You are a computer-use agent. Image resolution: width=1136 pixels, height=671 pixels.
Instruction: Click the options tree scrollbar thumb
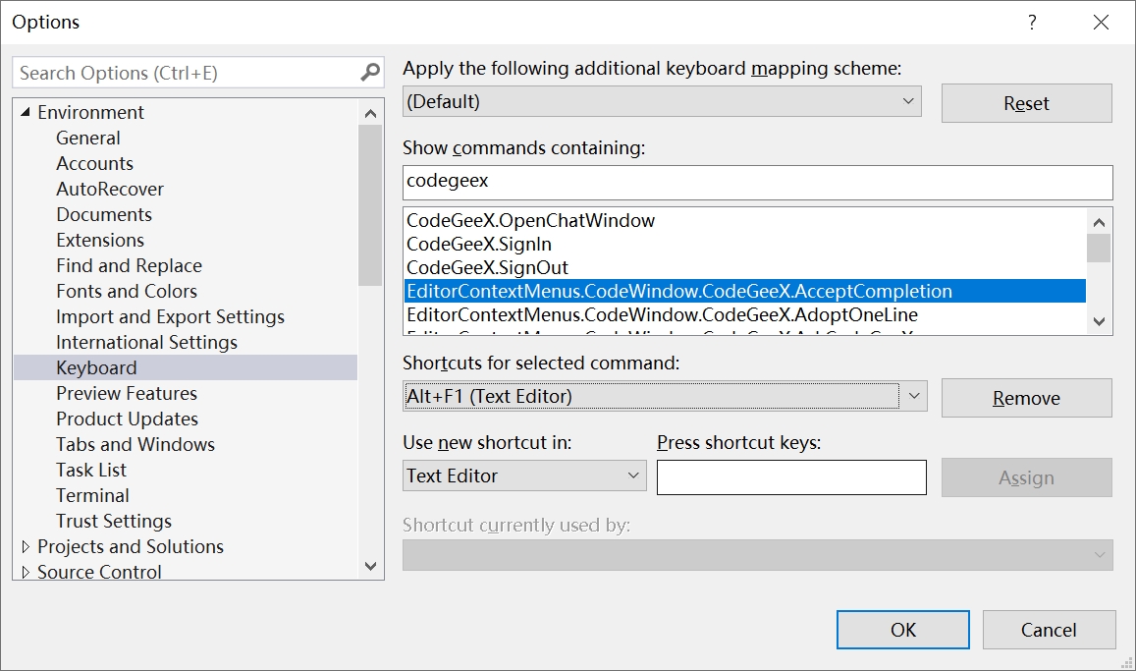tap(370, 205)
